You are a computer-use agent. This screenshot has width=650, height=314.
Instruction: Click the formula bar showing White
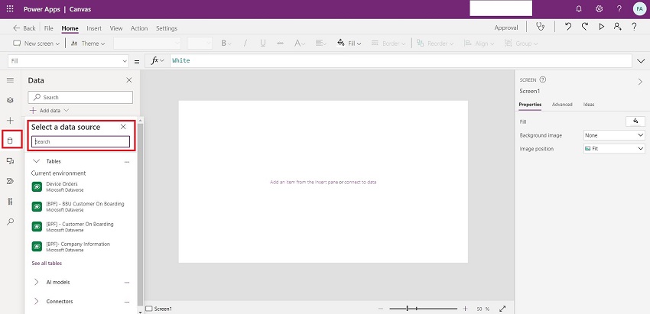pos(401,61)
